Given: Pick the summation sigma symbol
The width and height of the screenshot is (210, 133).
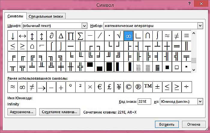Looking at the screenshot, I should (x=80, y=36).
